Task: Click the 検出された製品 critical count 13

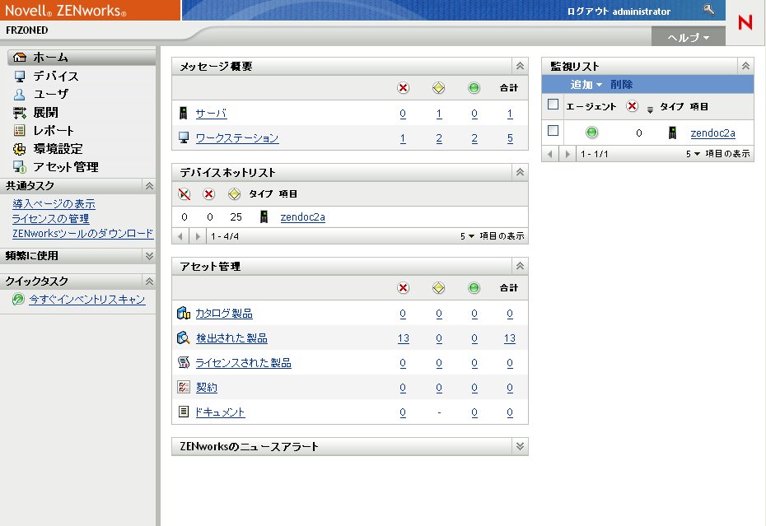Action: (x=404, y=338)
